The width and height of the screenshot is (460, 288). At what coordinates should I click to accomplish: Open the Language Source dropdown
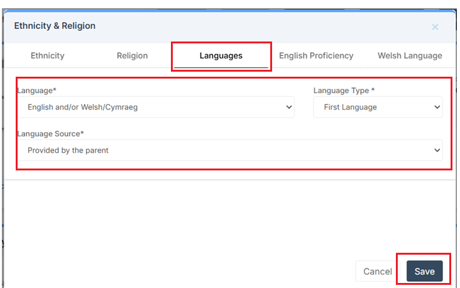[x=229, y=150]
